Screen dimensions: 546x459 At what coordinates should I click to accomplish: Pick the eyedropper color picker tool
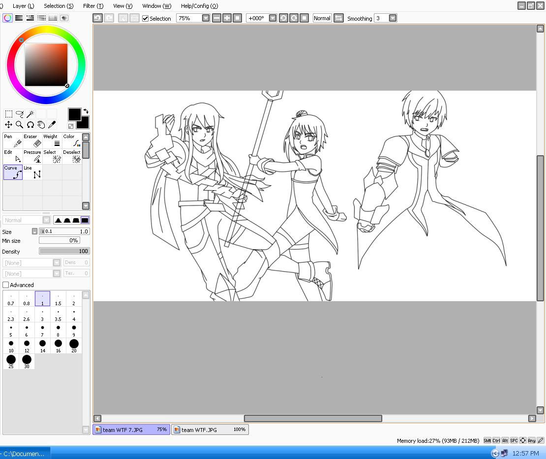(x=52, y=125)
